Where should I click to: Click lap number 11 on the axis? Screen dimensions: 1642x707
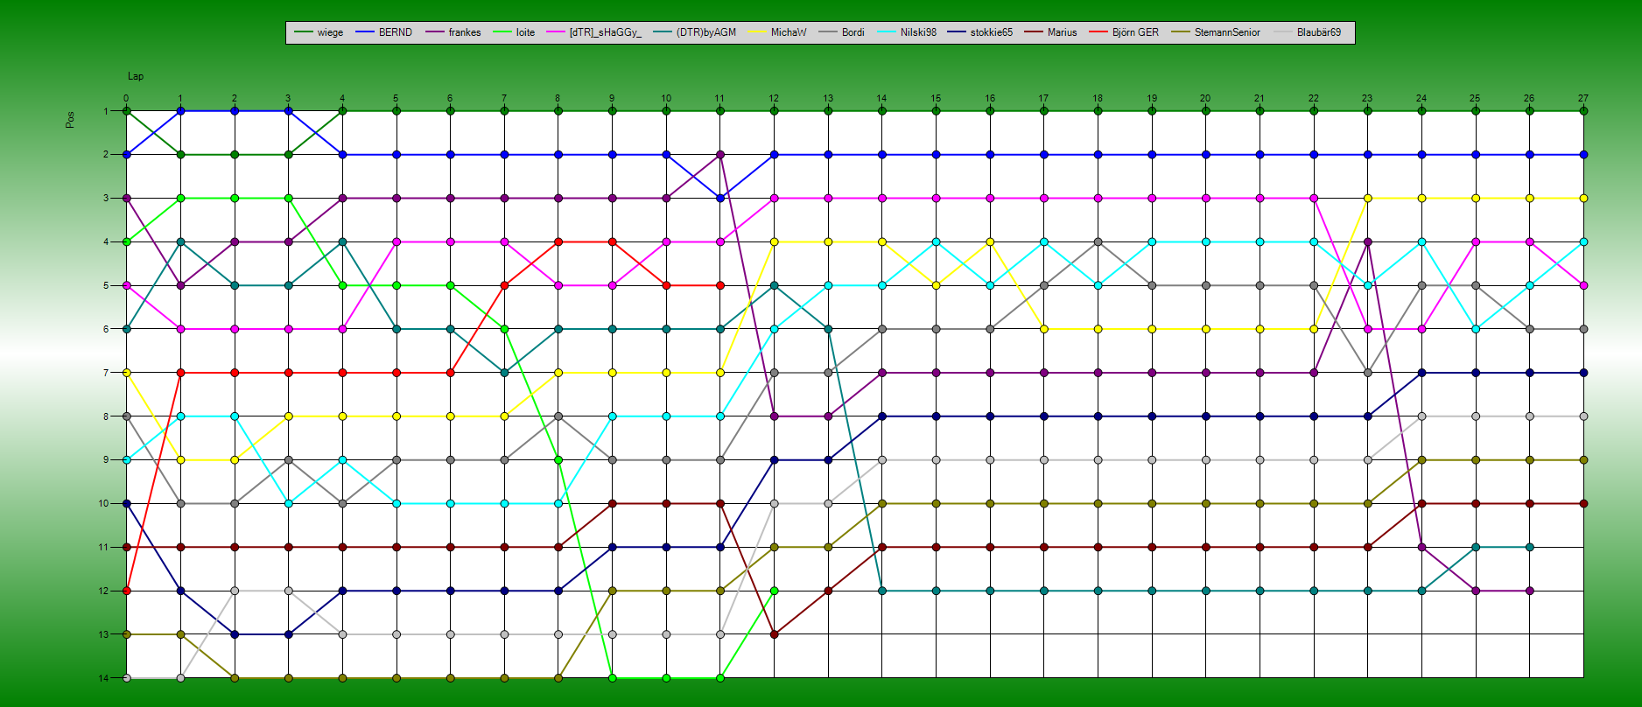click(x=719, y=99)
